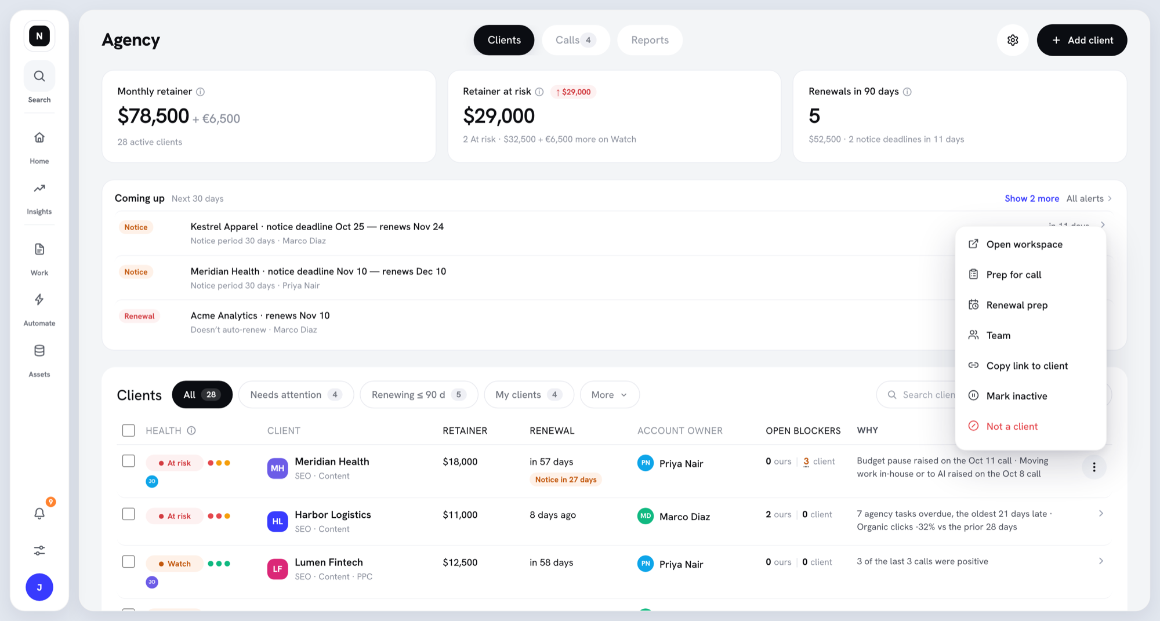Switch to the Calls tab
This screenshot has height=621, width=1160.
click(575, 40)
